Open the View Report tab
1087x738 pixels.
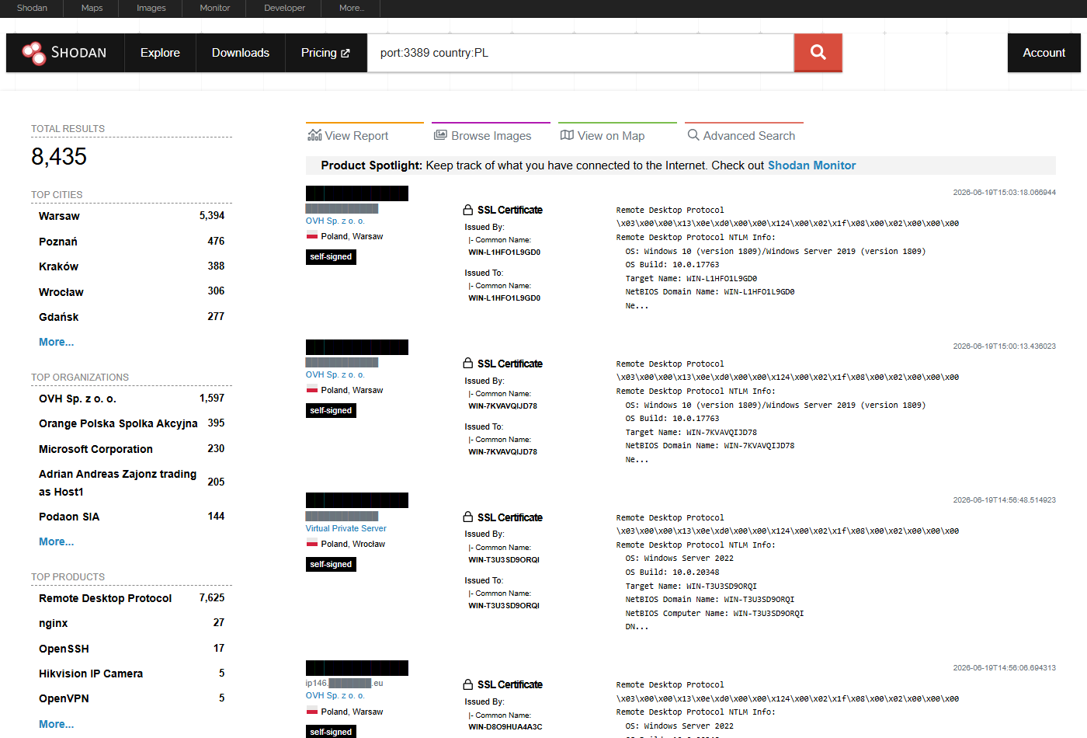point(365,134)
